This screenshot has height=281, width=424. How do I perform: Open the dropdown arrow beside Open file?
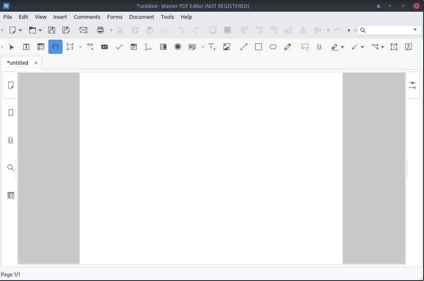click(x=40, y=30)
